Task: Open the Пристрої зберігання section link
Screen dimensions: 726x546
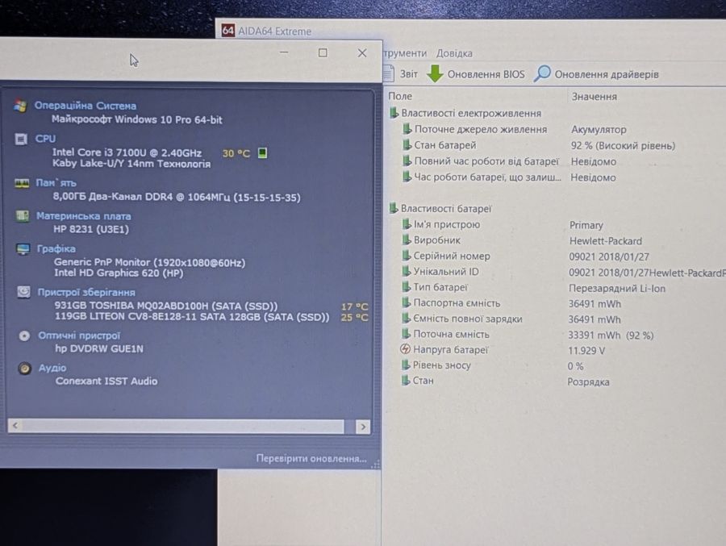Action: point(86,292)
